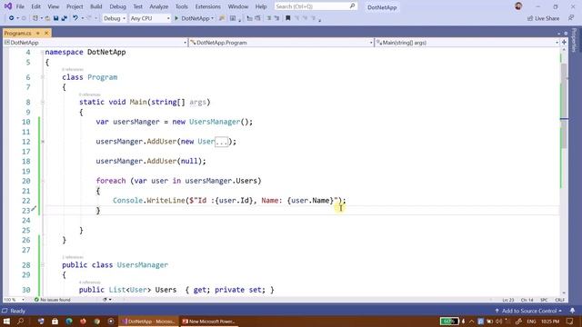Open the Debug configuration dropdown
The height and width of the screenshot is (327, 582).
coord(114,18)
